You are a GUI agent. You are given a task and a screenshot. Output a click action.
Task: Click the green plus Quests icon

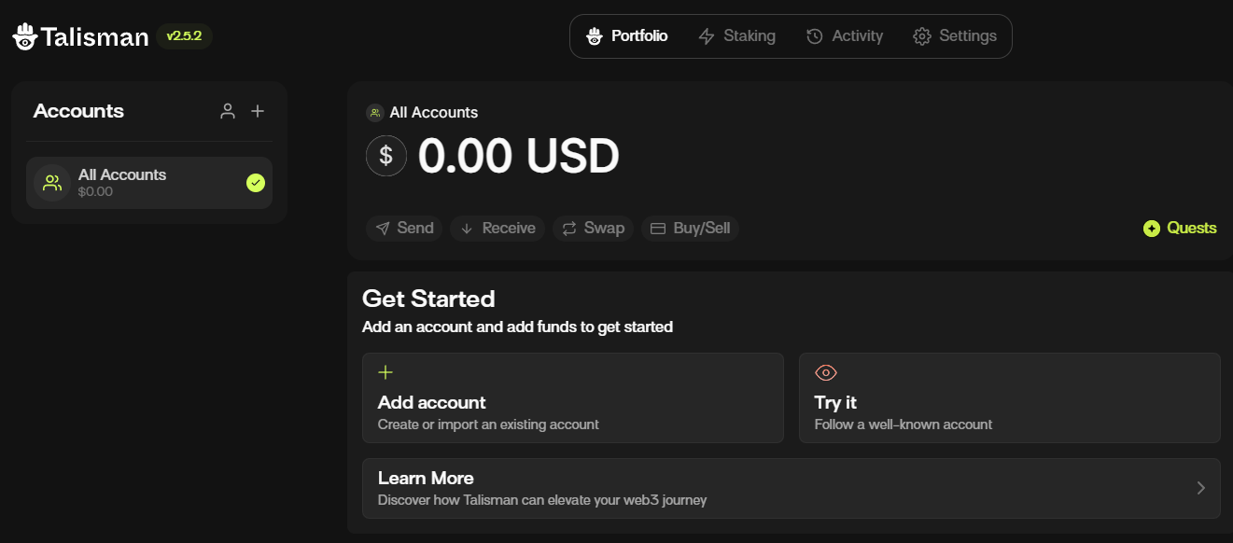pyautogui.click(x=1152, y=229)
